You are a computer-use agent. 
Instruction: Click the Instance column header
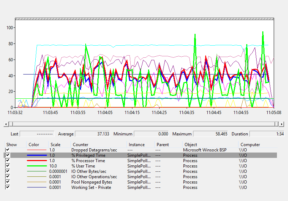137,145
